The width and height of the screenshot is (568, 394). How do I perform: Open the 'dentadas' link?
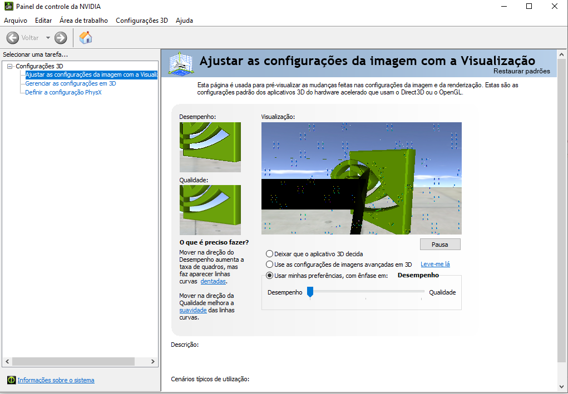(214, 281)
